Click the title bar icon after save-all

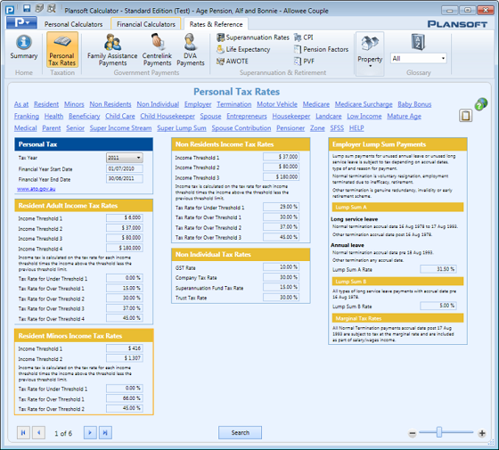(x=52, y=9)
